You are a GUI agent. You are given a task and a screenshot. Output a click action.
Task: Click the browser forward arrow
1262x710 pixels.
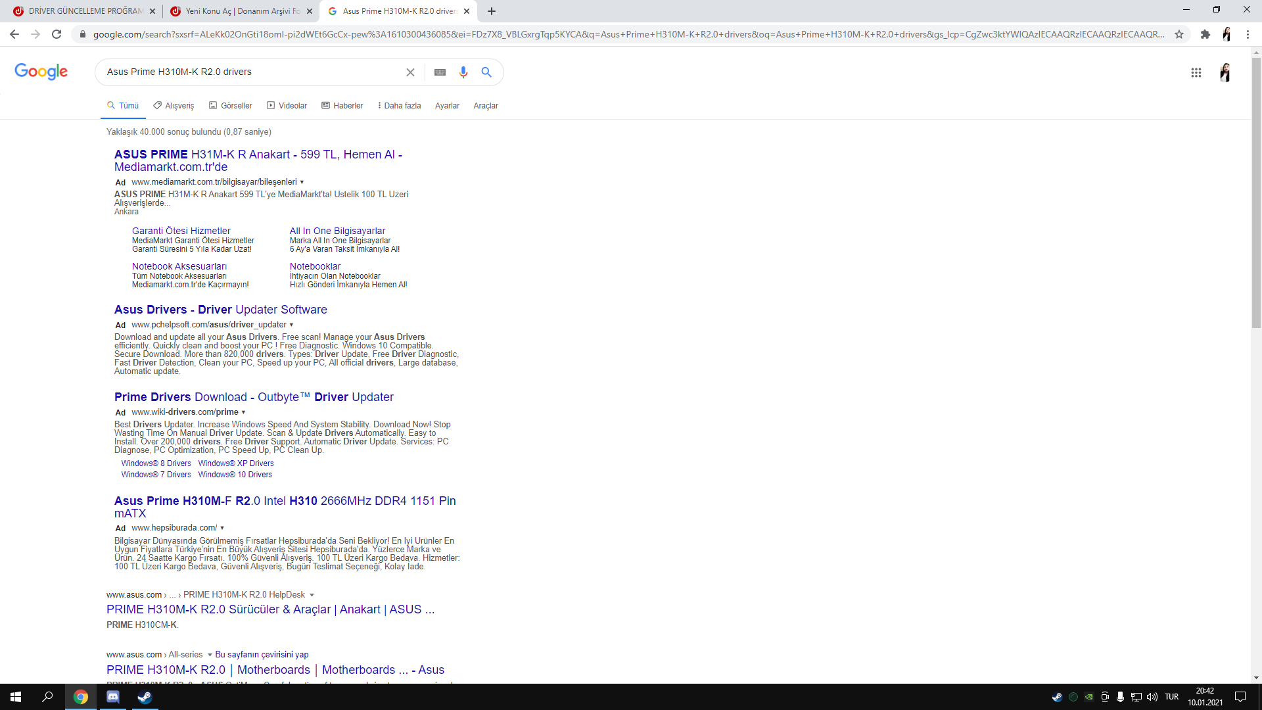[35, 34]
